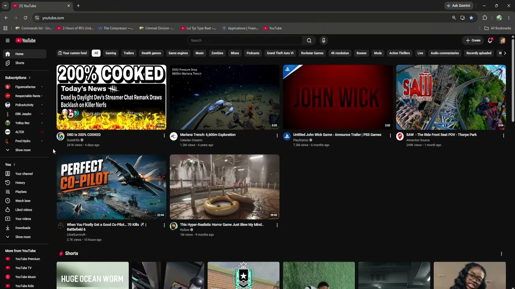Select the All filter chip
The height and width of the screenshot is (289, 515).
[96, 53]
